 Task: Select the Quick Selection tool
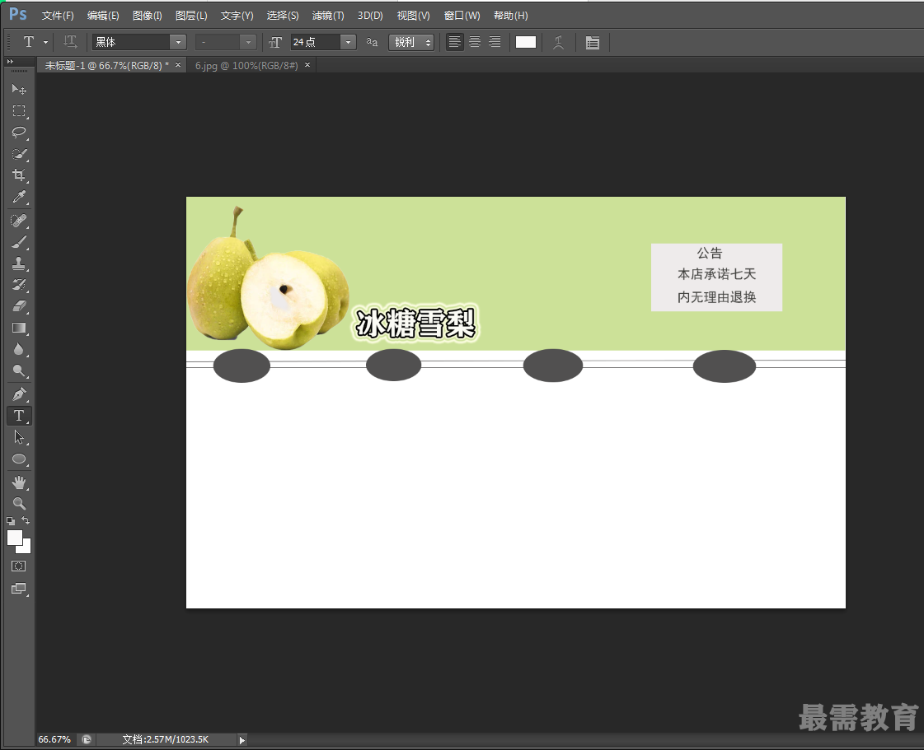pos(19,154)
